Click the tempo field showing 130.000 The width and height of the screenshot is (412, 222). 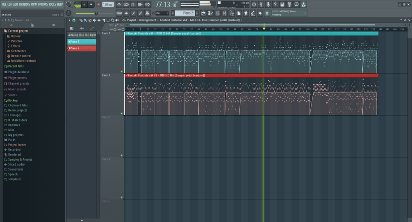pos(108,4)
